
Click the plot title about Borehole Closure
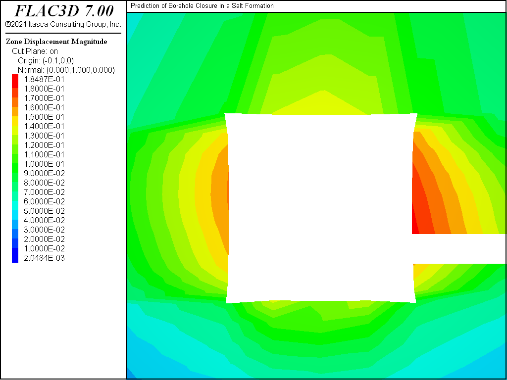pyautogui.click(x=202, y=6)
